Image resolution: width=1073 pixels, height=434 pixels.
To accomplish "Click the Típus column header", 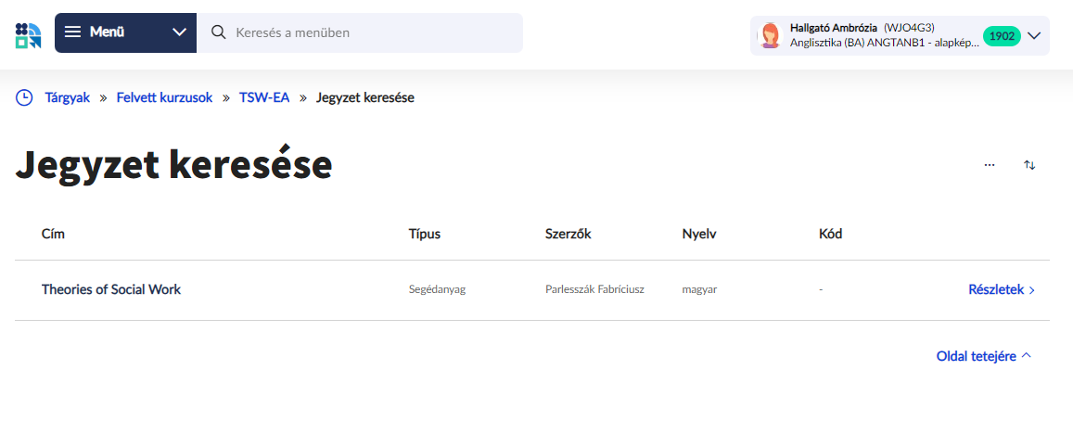I will tap(424, 234).
